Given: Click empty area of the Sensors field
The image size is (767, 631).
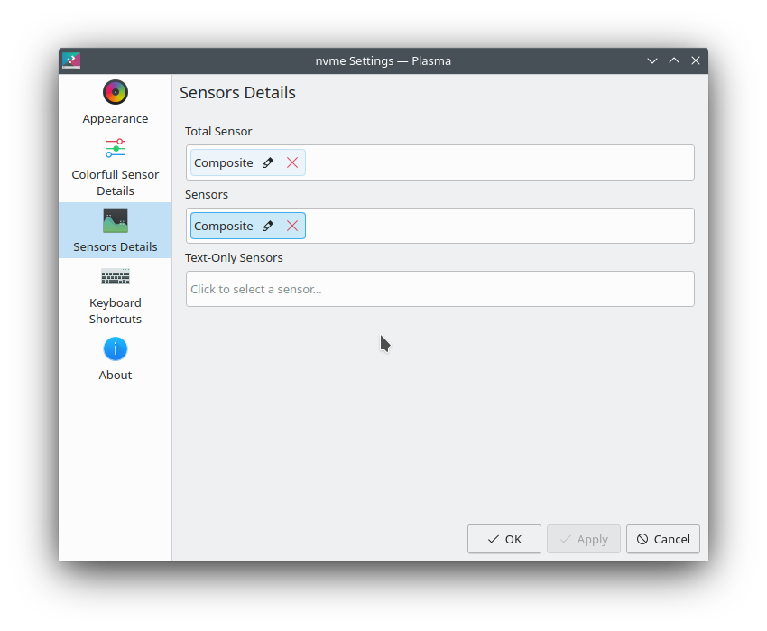Looking at the screenshot, I should 496,227.
